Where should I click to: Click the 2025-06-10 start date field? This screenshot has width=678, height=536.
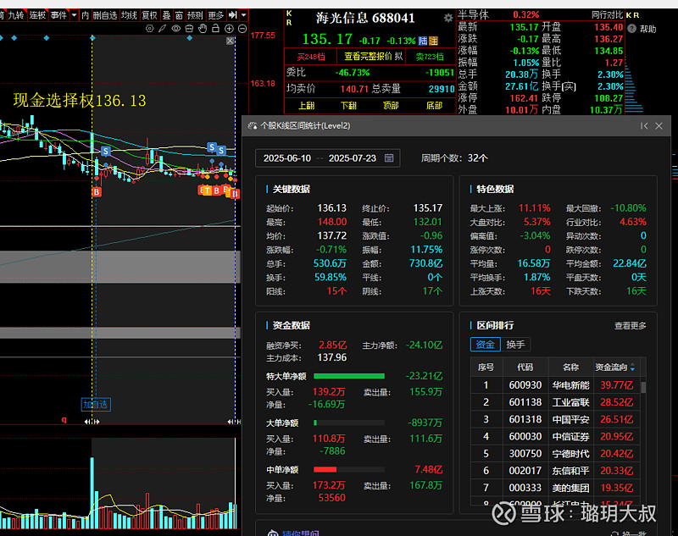coord(287,158)
